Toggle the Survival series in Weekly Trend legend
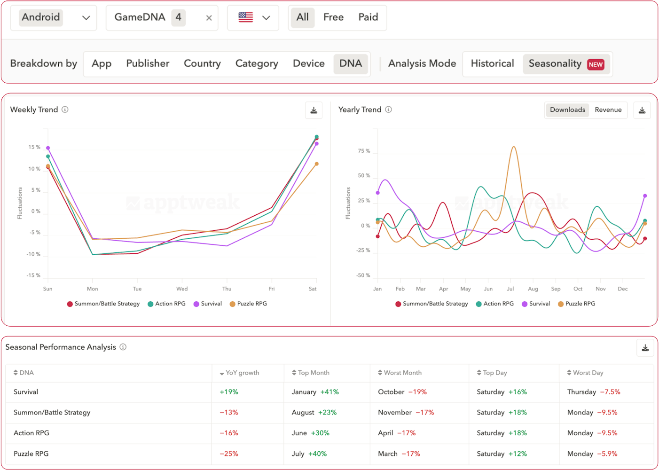 (208, 304)
